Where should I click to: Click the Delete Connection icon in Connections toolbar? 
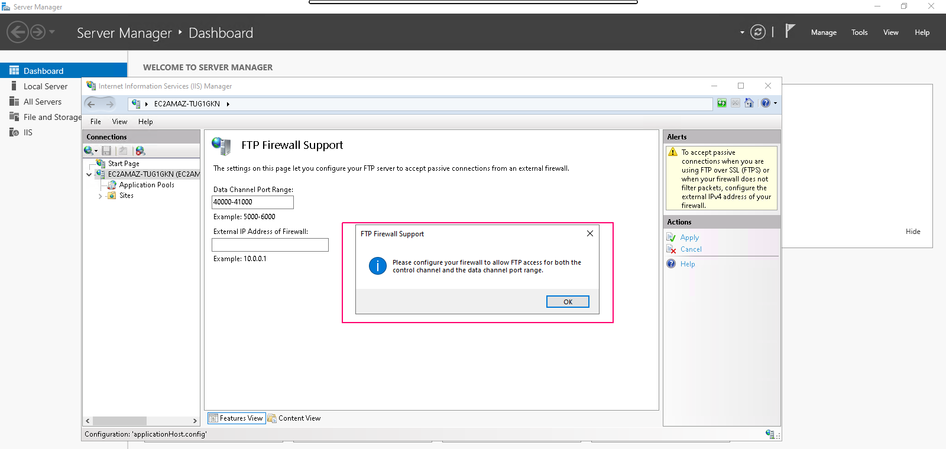tap(140, 151)
